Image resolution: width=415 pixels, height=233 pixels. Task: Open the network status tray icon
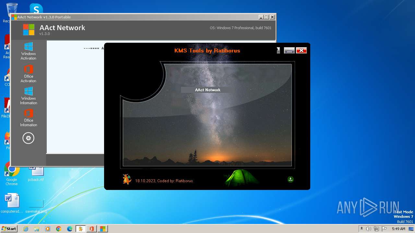click(376, 229)
